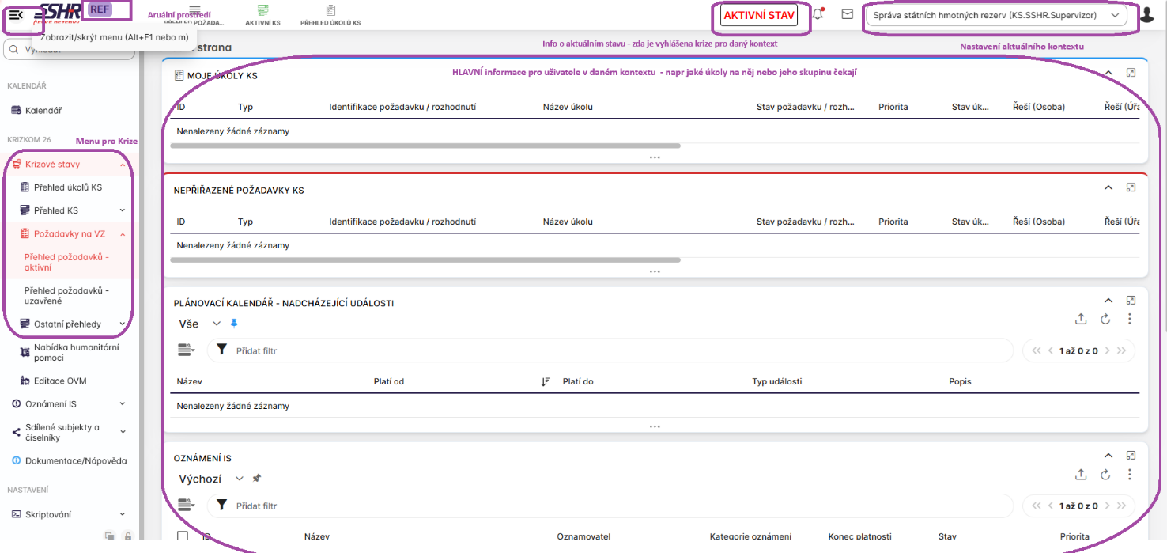Click the AKTIVNÍ STAV status button
1167x553 pixels.
coord(759,15)
